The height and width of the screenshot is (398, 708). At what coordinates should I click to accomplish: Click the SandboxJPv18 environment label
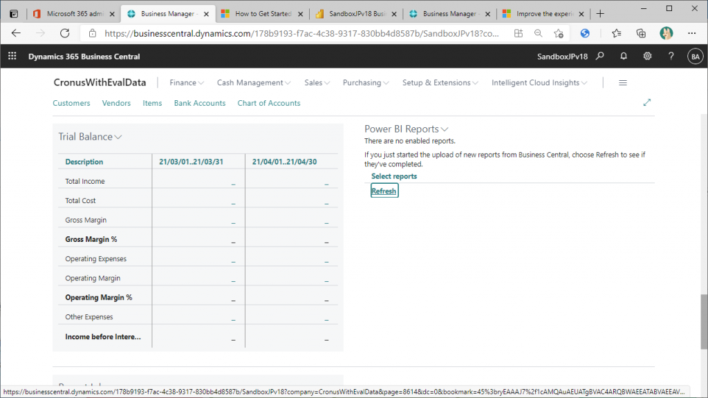(562, 57)
